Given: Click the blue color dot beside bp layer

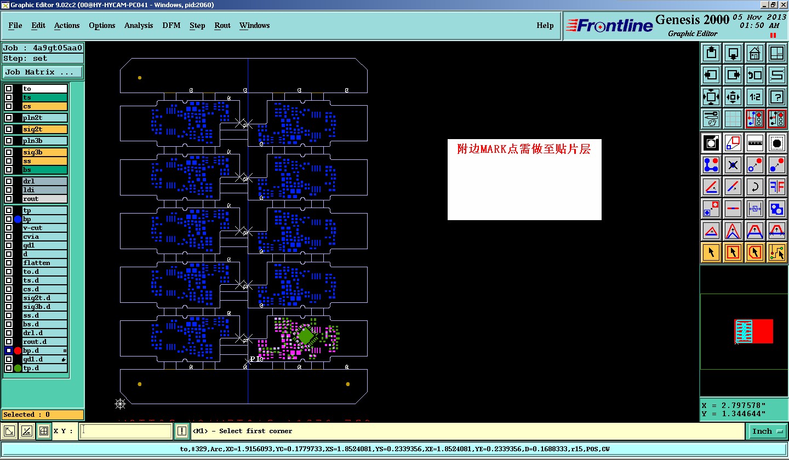Looking at the screenshot, I should pos(18,219).
